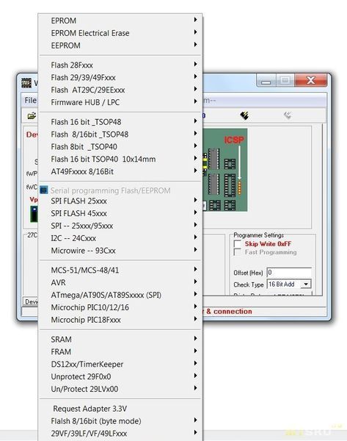This screenshot has width=347, height=441.
Task: Choose ATmega/AT90S/AT89Sxxxx (SPI)
Action: [120, 295]
